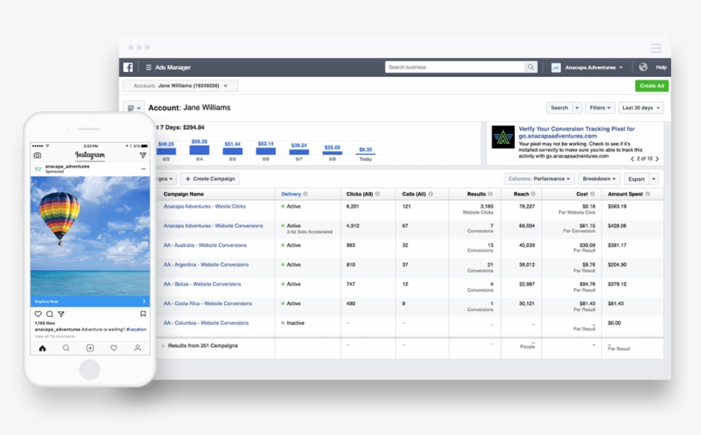Click inside the Search business field
The image size is (701, 435).
pyautogui.click(x=455, y=67)
